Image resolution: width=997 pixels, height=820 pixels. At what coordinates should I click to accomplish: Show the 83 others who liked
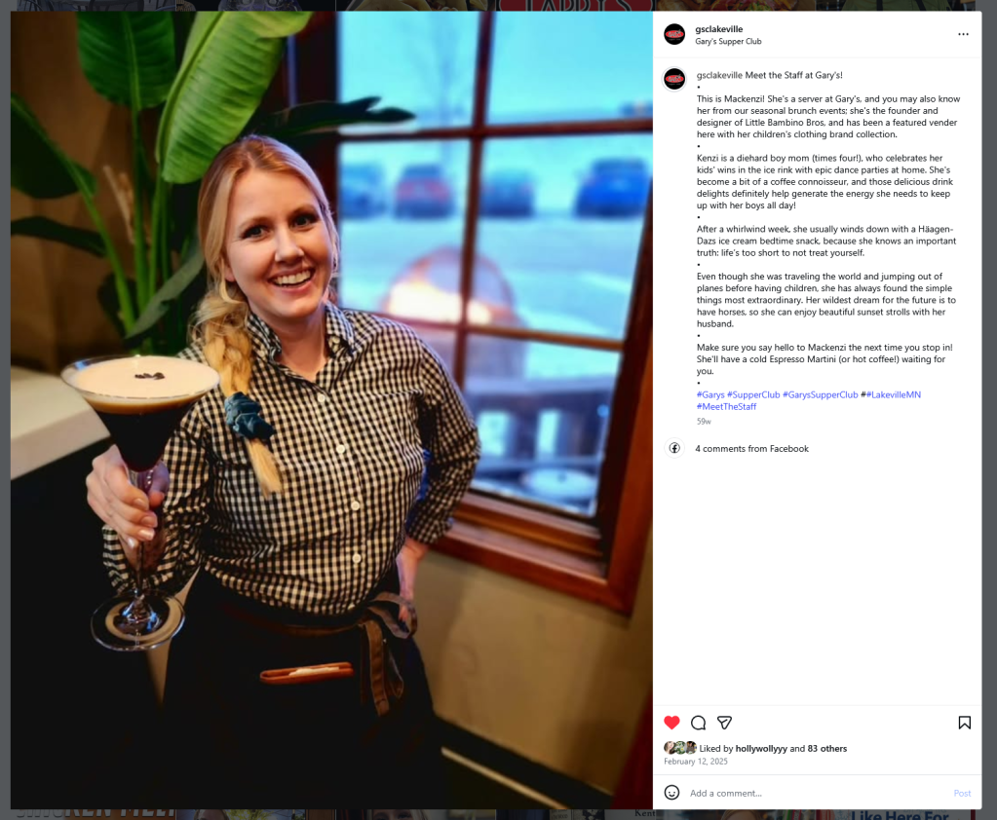click(x=826, y=749)
